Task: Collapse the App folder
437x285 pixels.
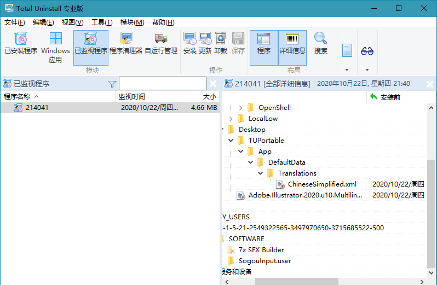Action: coord(240,152)
